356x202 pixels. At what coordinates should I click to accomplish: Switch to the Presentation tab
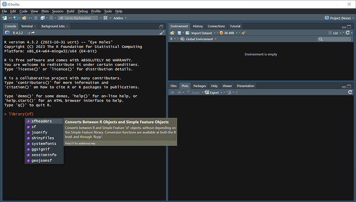pos(246,86)
